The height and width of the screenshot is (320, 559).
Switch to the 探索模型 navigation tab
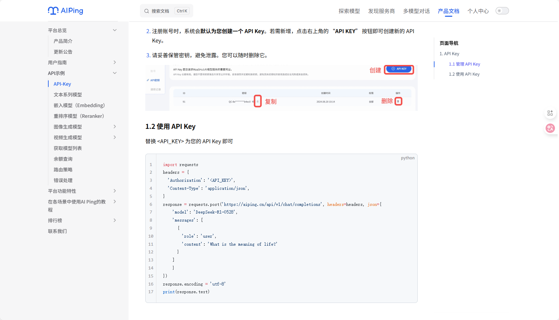(x=349, y=11)
